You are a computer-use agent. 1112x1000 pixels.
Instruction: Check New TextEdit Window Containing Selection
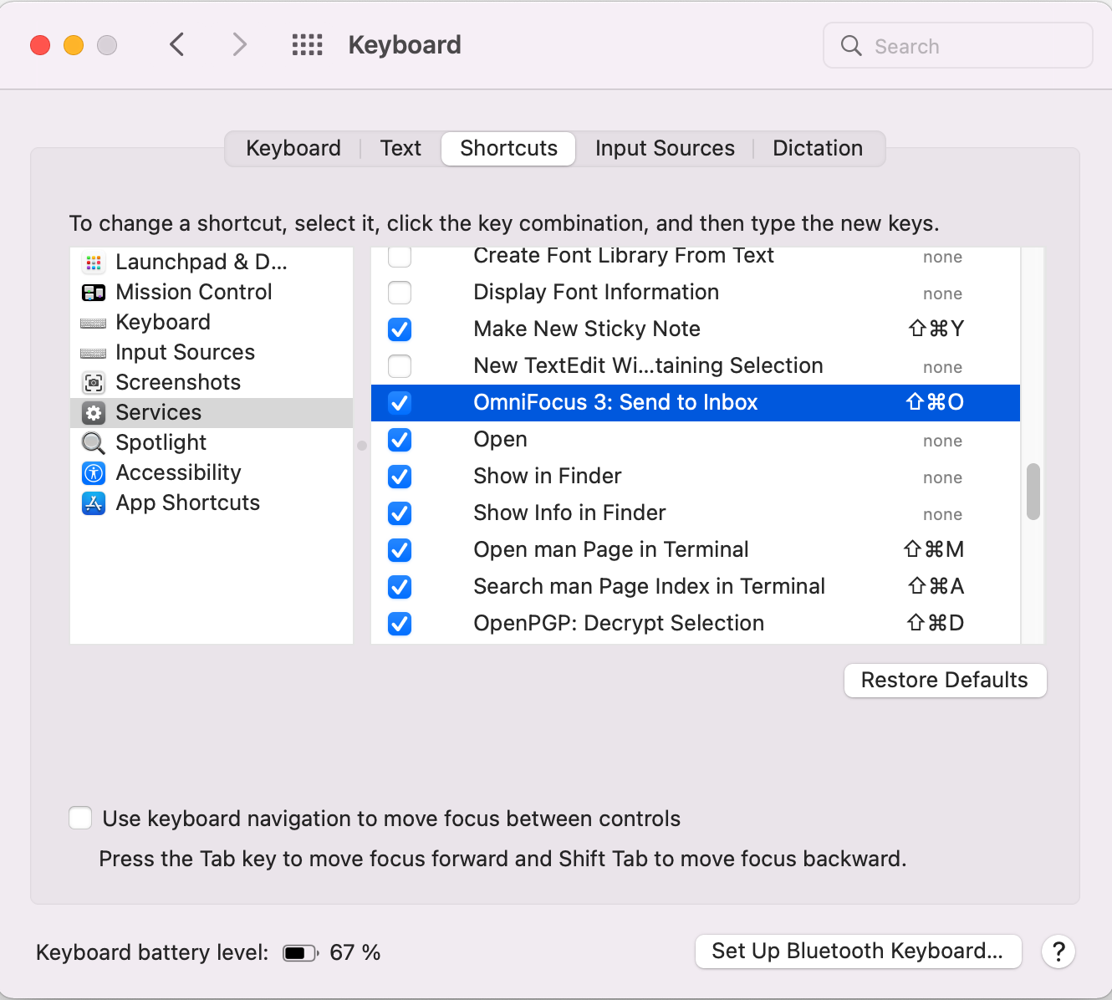(x=400, y=366)
